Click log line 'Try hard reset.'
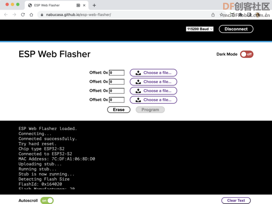Screen dimensions: 272x204 tap(37, 144)
